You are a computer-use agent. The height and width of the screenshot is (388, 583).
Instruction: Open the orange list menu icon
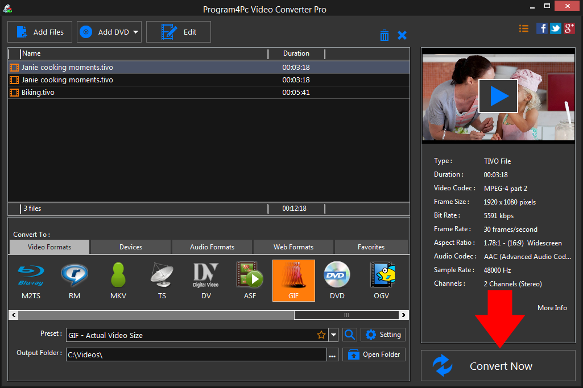(524, 28)
